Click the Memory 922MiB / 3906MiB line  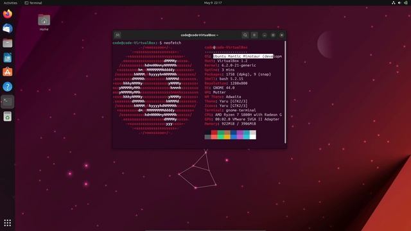click(x=231, y=124)
